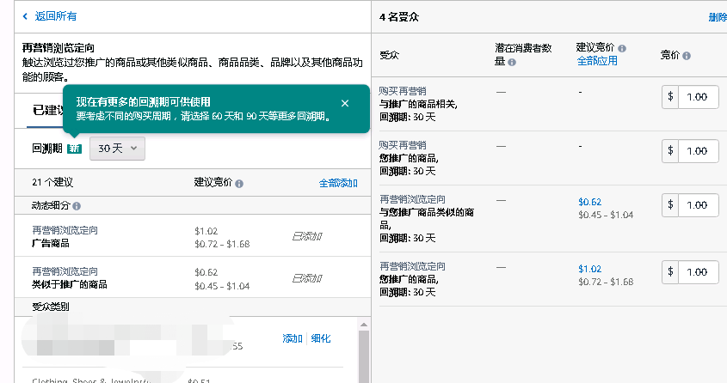Viewport: 727px width, 383px height.
Task: Click the 新 badge next to 回溯期
Action: (x=74, y=149)
